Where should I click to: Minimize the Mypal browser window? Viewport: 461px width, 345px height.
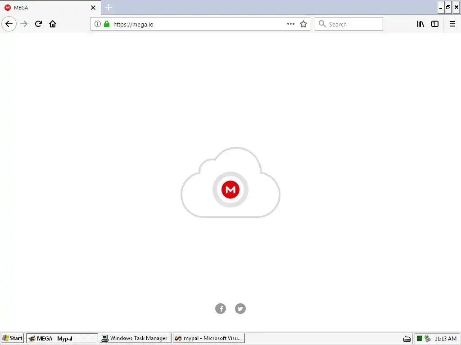pos(441,8)
